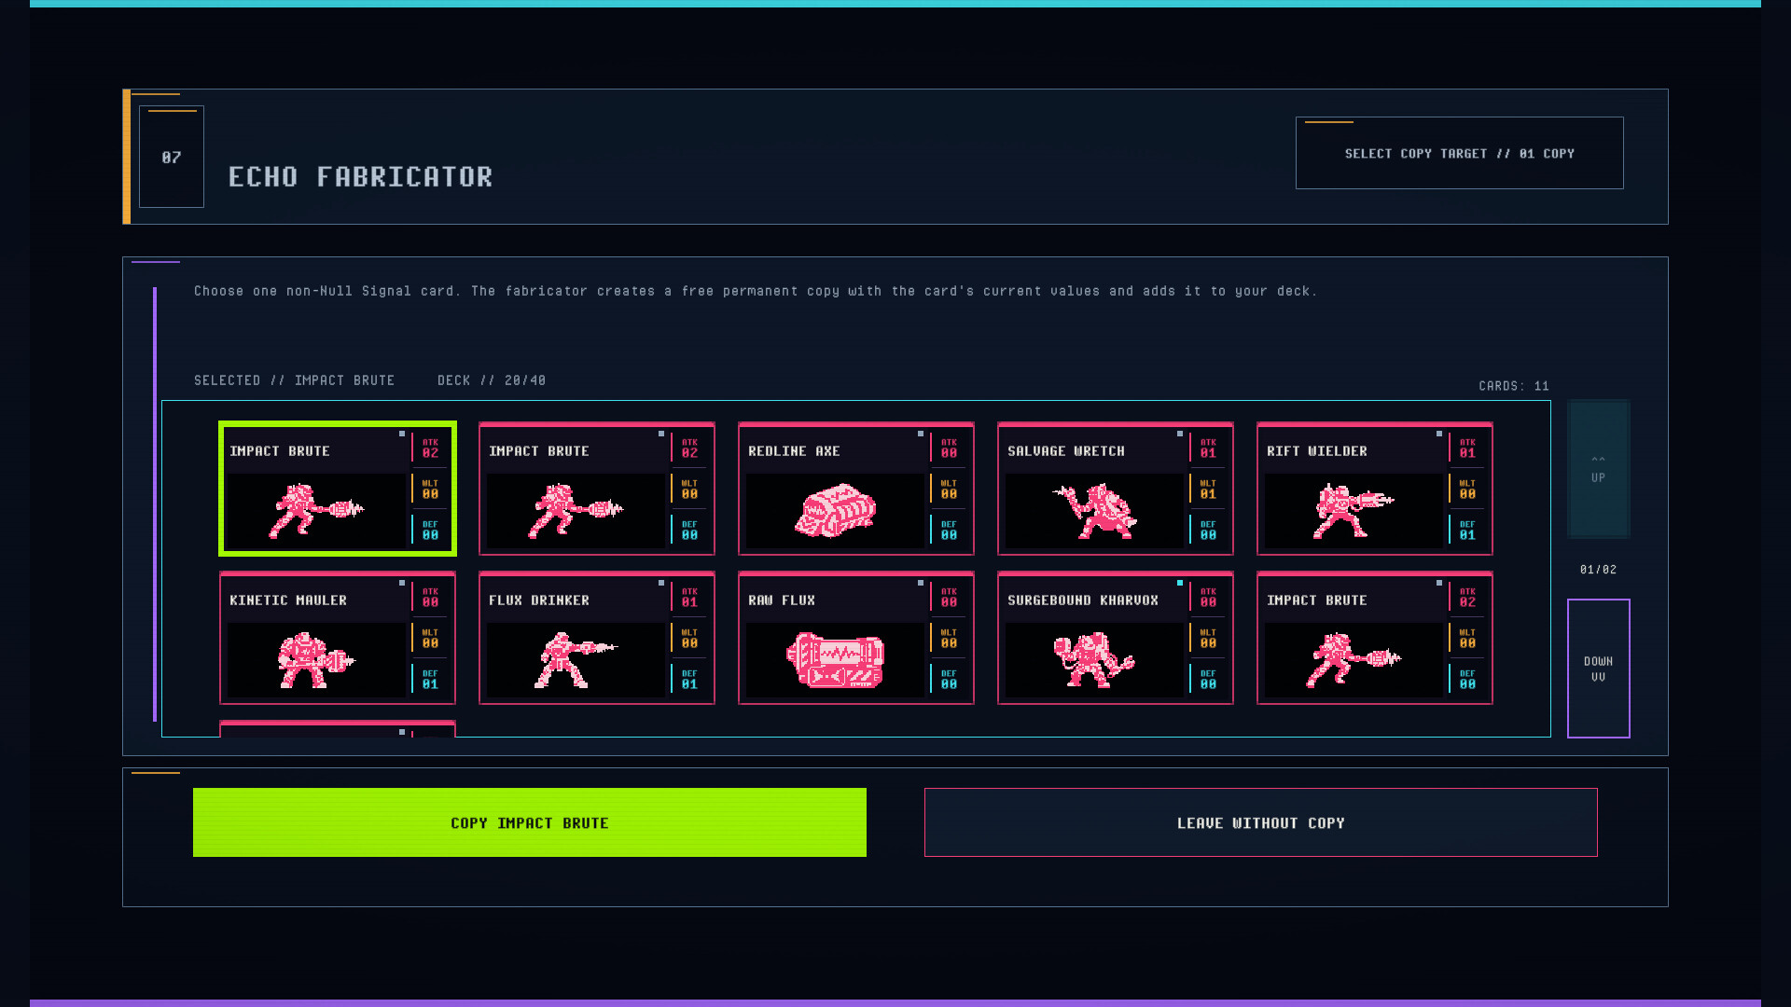The height and width of the screenshot is (1007, 1791).
Task: Click the Raw Flux card name
Action: point(782,600)
